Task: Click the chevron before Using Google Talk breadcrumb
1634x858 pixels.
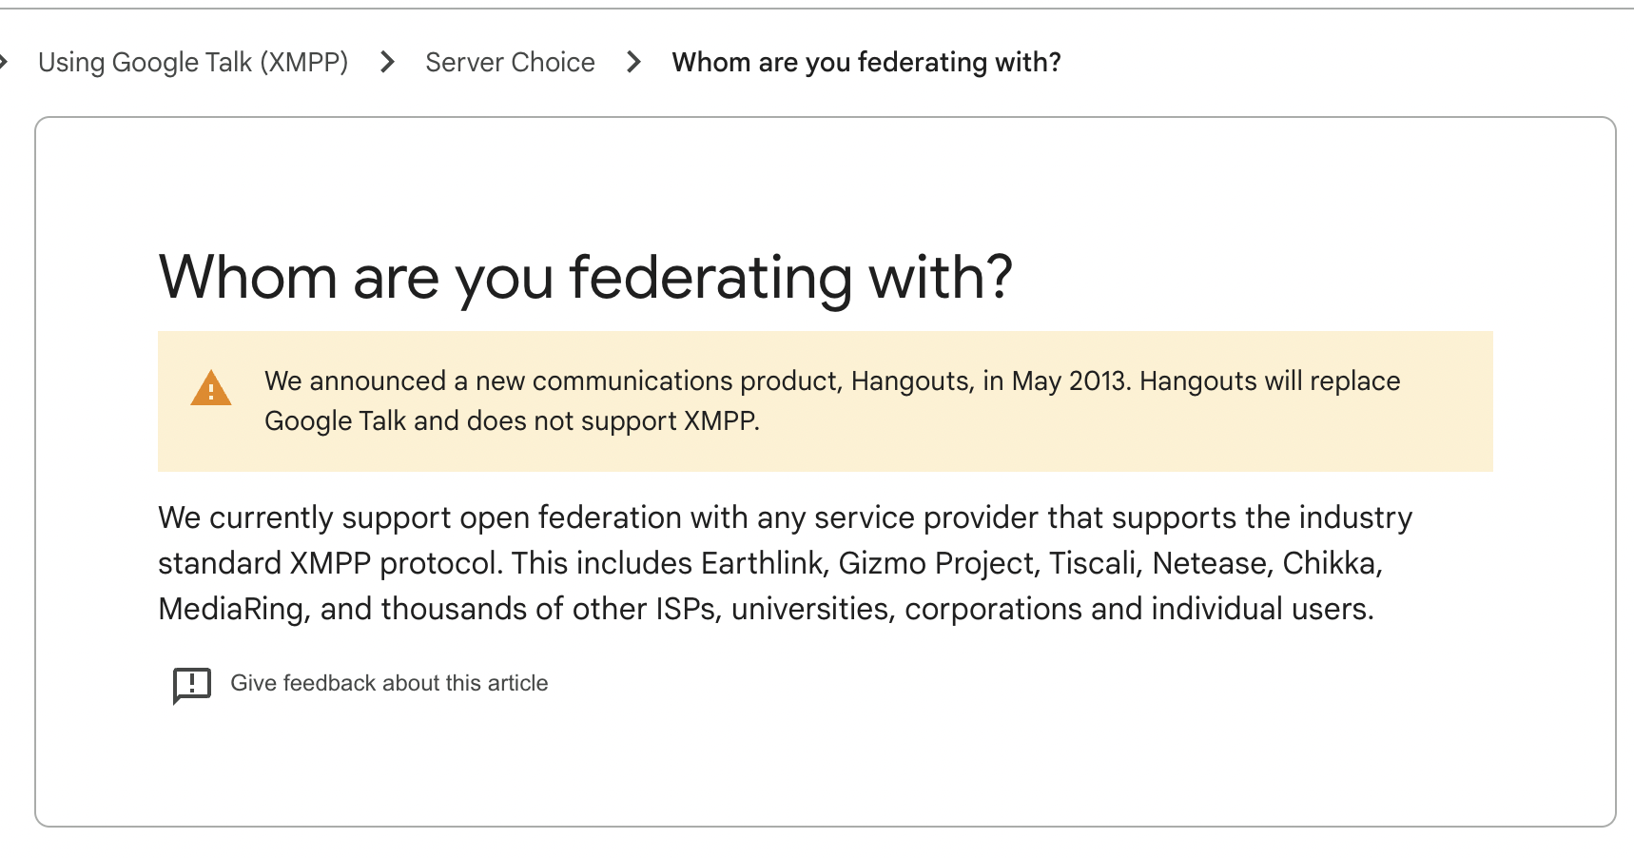Action: coord(4,63)
